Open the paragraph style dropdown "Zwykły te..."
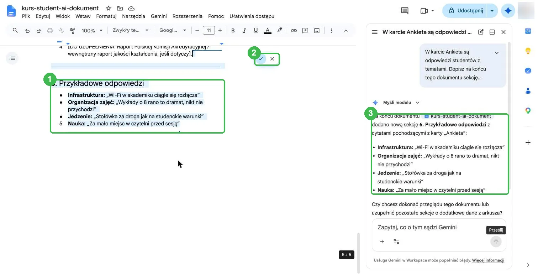The height and width of the screenshot is (275, 538). (130, 31)
